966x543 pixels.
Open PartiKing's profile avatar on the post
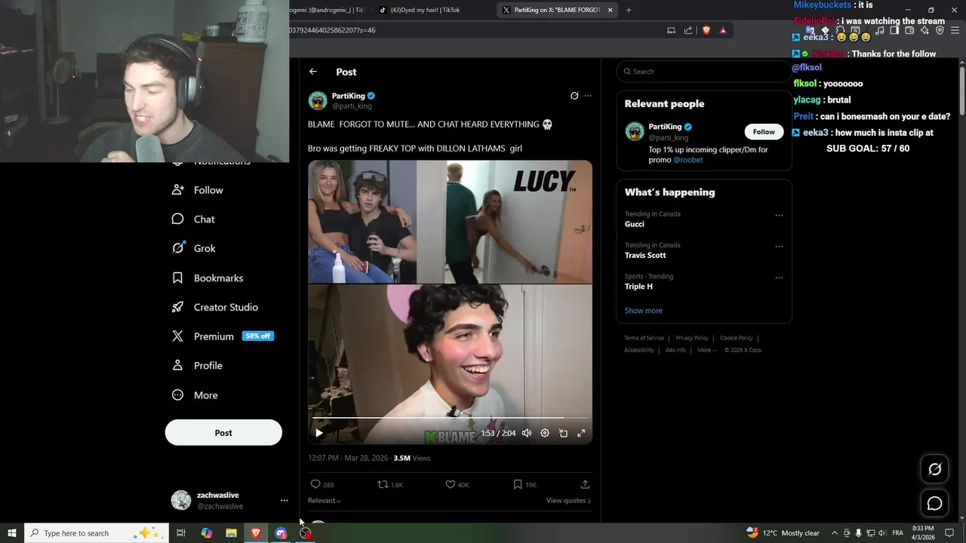click(x=318, y=100)
